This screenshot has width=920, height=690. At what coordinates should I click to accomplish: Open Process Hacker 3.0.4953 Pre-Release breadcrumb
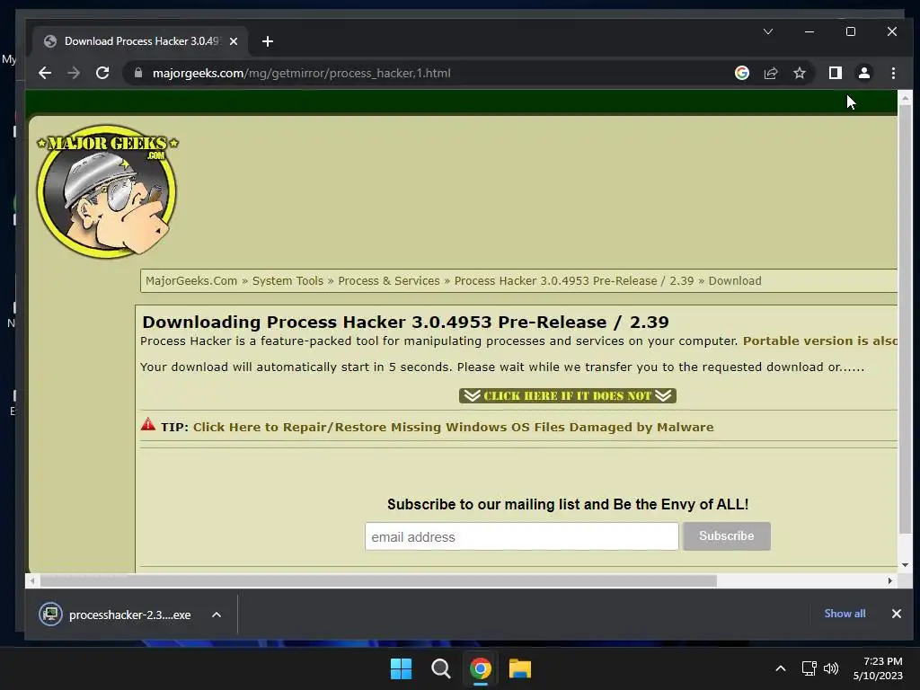coord(574,280)
